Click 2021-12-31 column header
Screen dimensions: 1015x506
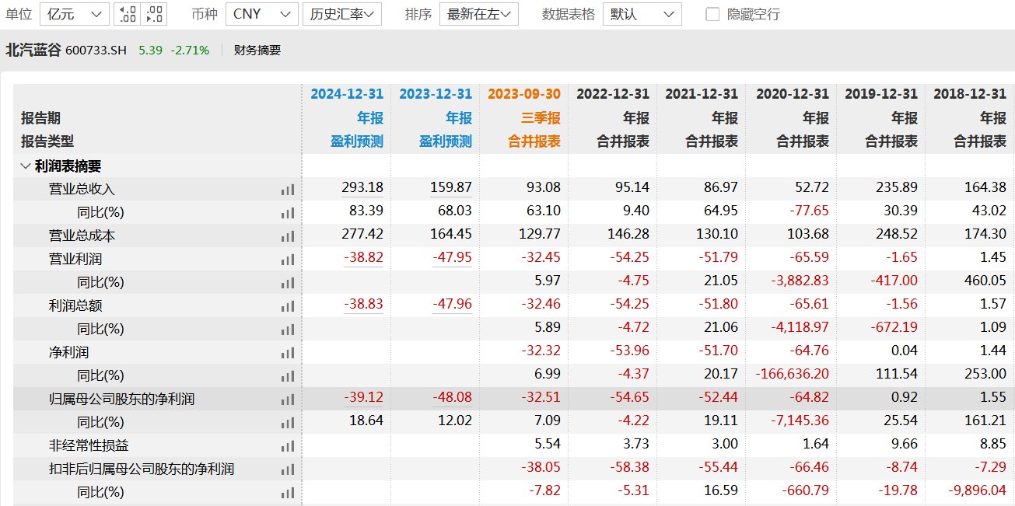(702, 93)
